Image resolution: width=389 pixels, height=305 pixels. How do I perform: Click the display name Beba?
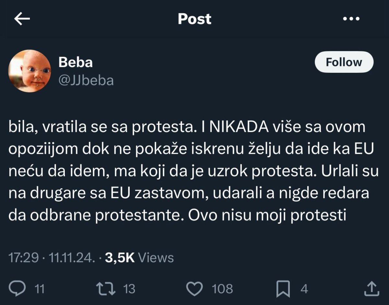tap(76, 62)
